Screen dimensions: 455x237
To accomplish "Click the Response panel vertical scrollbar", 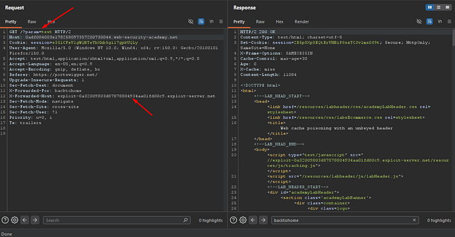I will (x=453, y=38).
